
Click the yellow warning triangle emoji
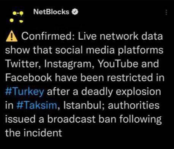[12, 36]
